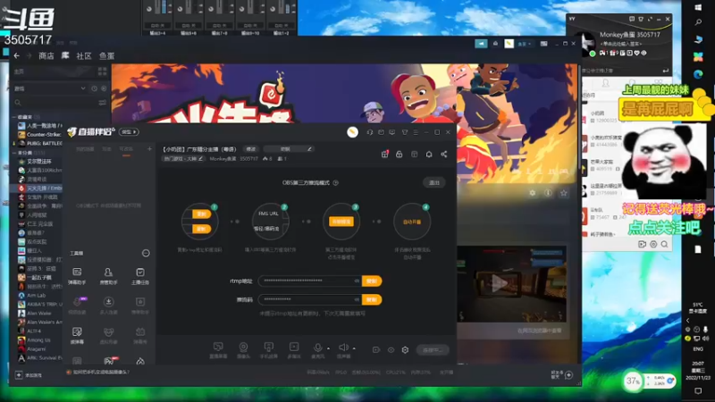This screenshot has height=402, width=715.
Task: Reveal stream key with eye toggle
Action: pyautogui.click(x=357, y=299)
